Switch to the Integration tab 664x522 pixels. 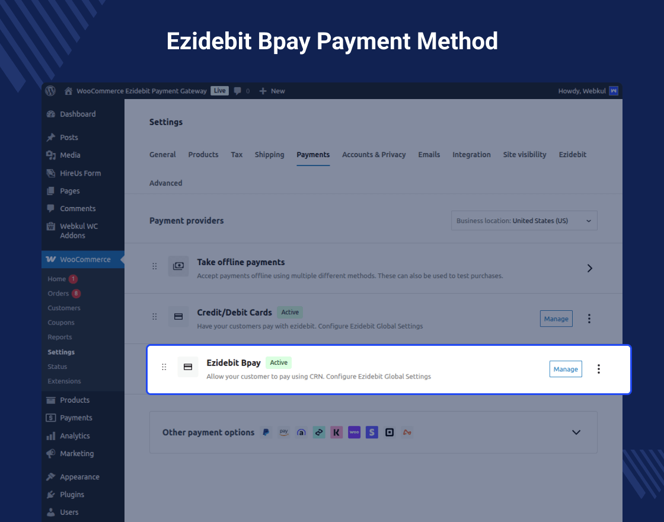click(471, 155)
